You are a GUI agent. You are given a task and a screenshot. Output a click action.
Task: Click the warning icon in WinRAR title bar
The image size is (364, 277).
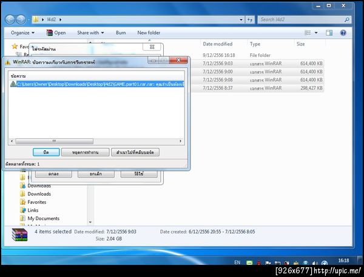tap(8, 62)
